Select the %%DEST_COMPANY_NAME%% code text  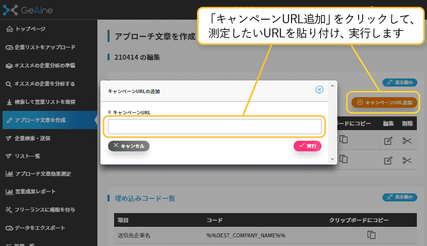pyautogui.click(x=245, y=235)
